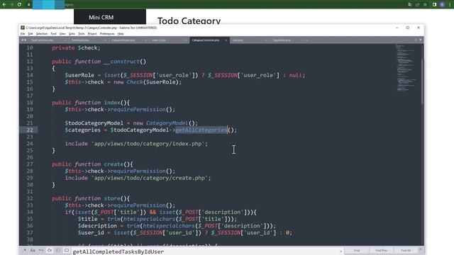Click the translate page icon in browser

coord(410,5)
